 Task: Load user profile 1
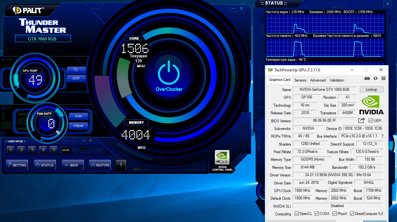click(x=10, y=150)
